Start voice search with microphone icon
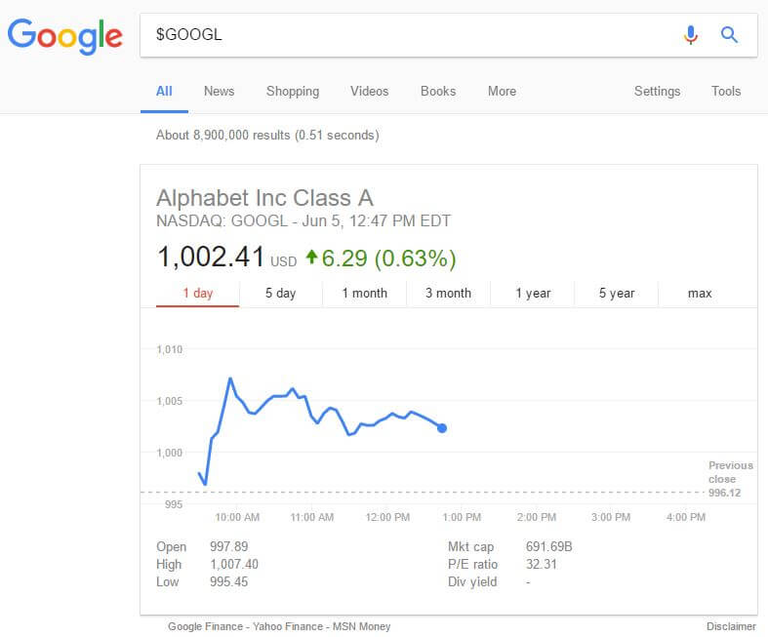The height and width of the screenshot is (637, 768). (x=691, y=35)
